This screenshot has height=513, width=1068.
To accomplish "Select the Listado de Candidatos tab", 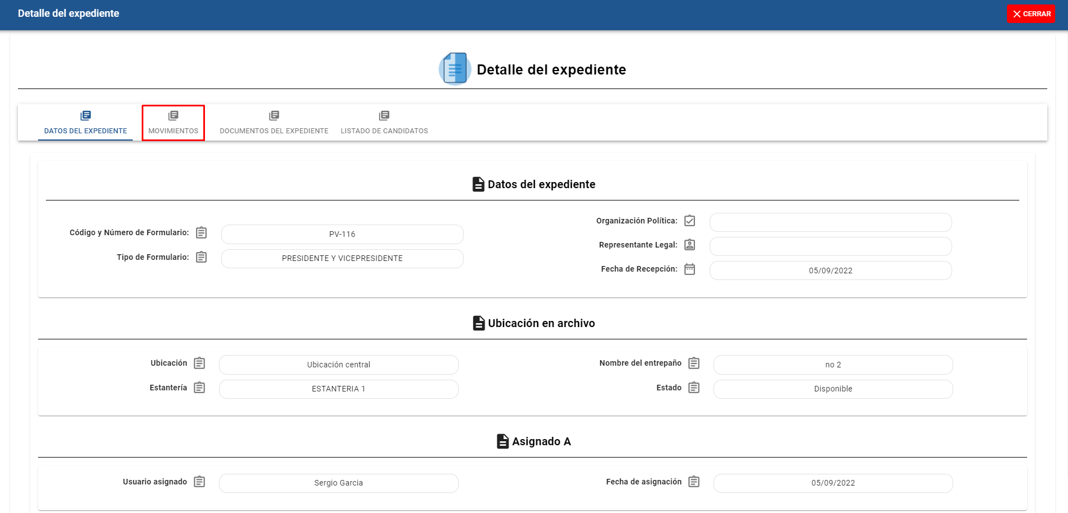I will [x=384, y=123].
